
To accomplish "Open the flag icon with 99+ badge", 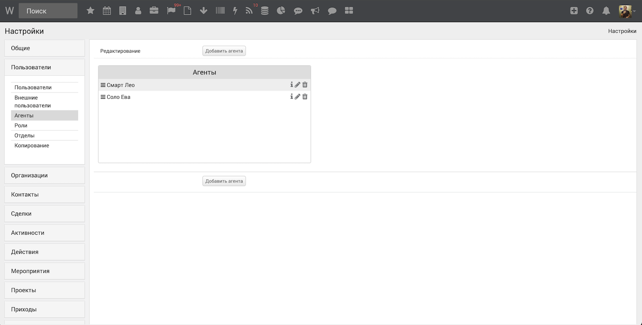I will 172,11.
